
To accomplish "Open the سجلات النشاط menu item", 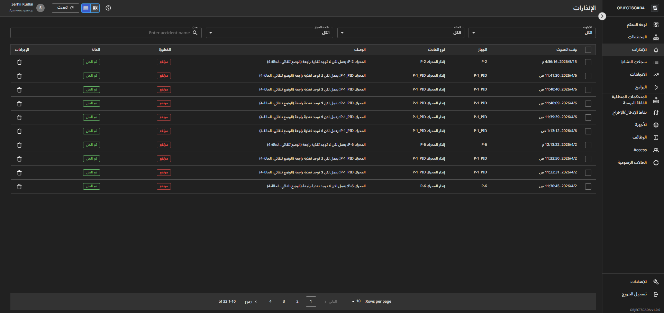I will pyautogui.click(x=634, y=62).
